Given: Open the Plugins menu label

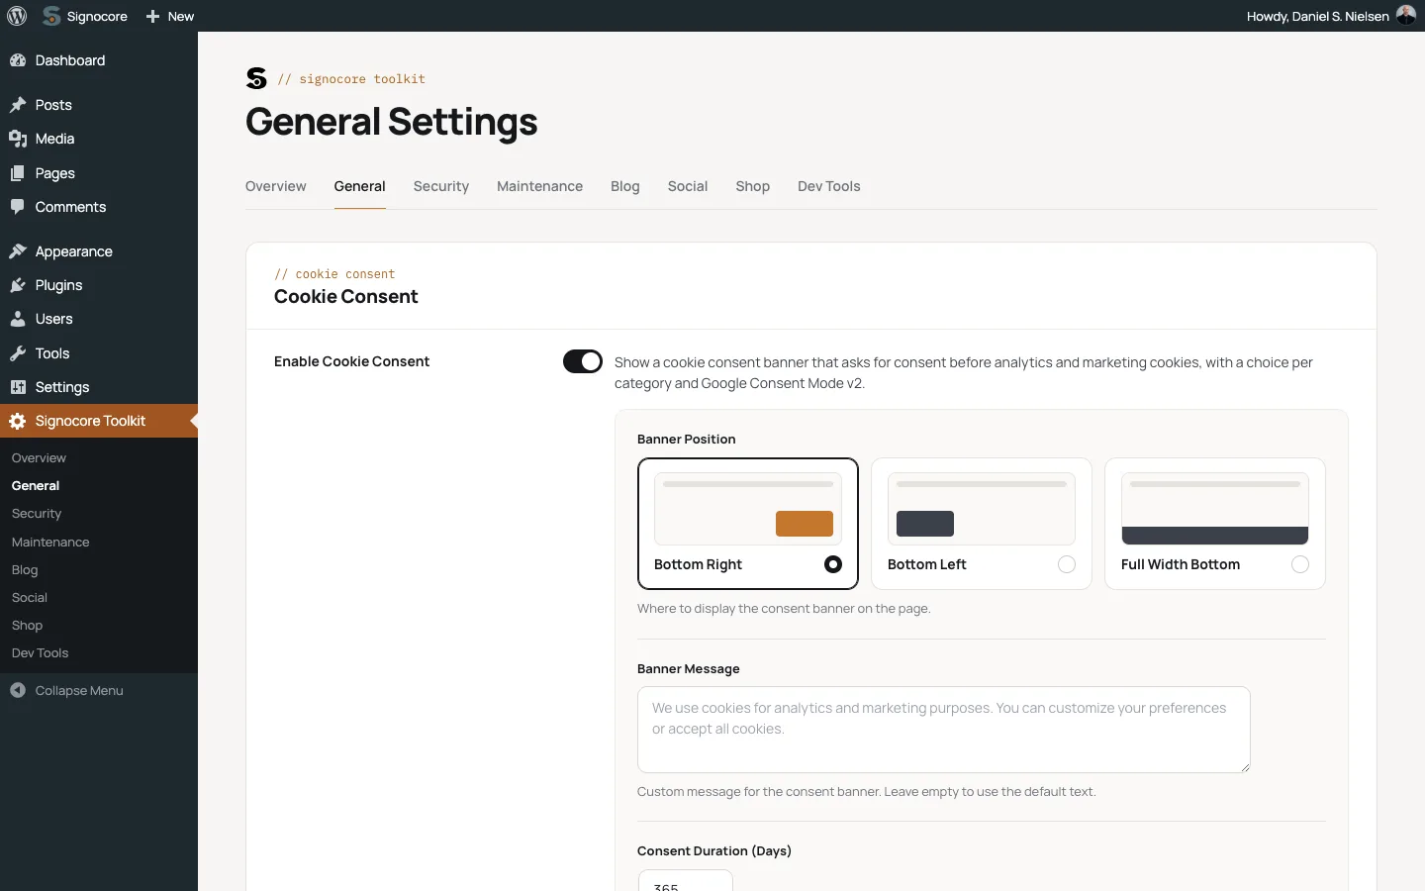Looking at the screenshot, I should tap(59, 285).
